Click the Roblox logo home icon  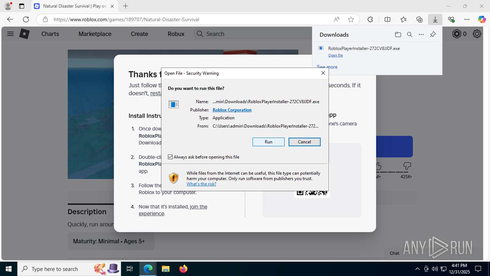click(x=24, y=34)
